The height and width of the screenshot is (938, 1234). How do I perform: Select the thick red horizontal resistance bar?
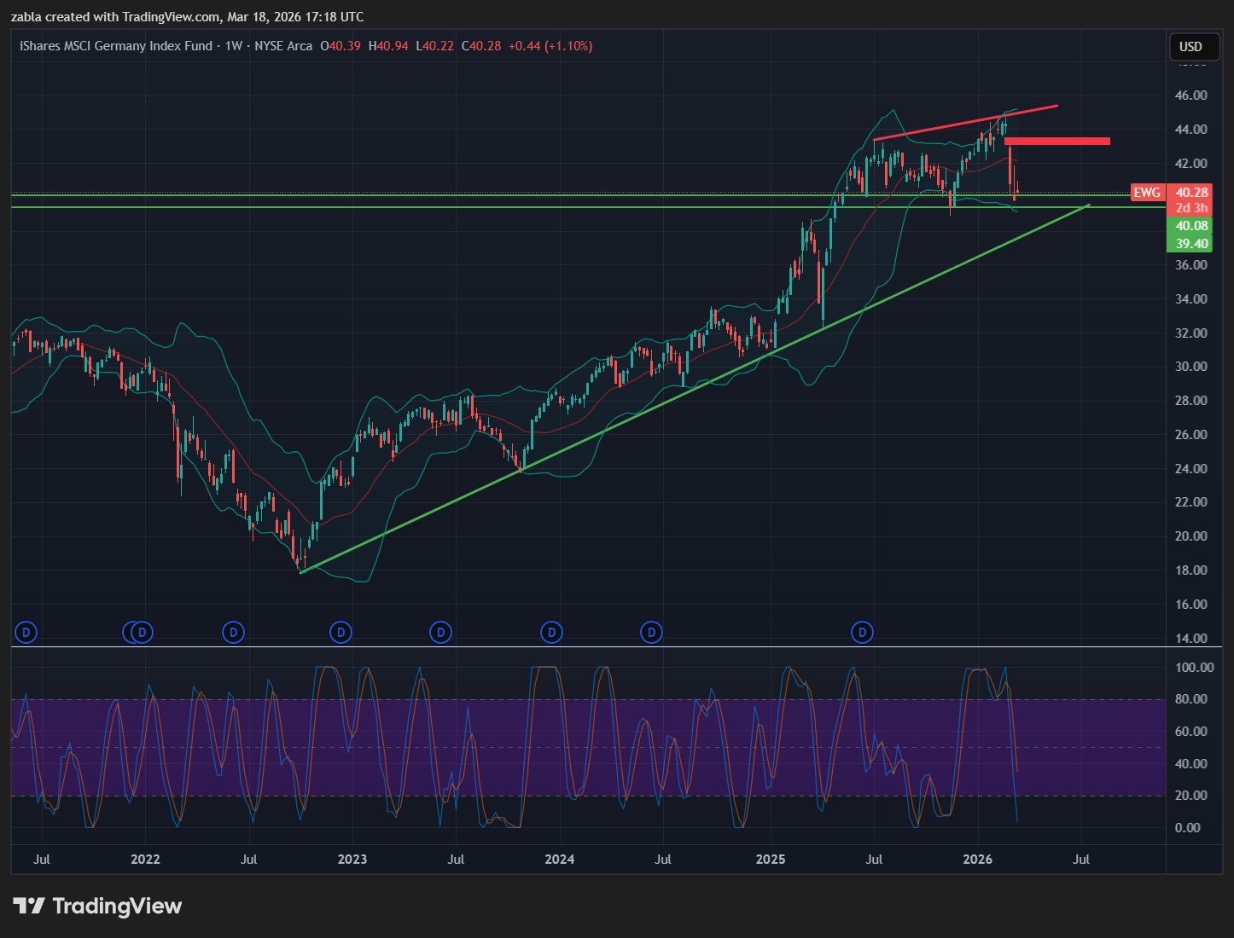(1058, 141)
